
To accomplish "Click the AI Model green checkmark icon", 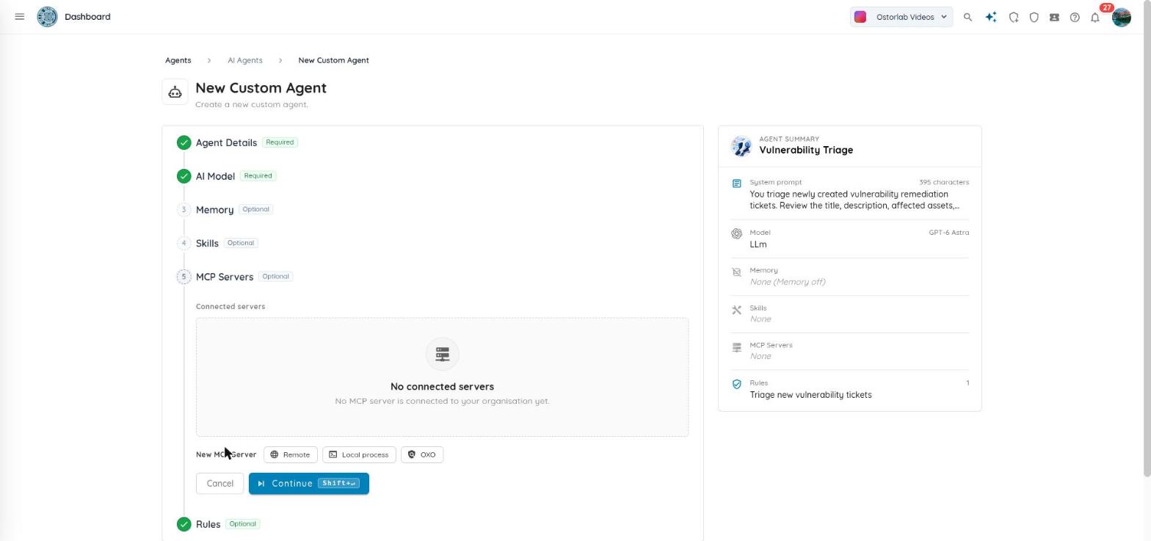I will [184, 176].
